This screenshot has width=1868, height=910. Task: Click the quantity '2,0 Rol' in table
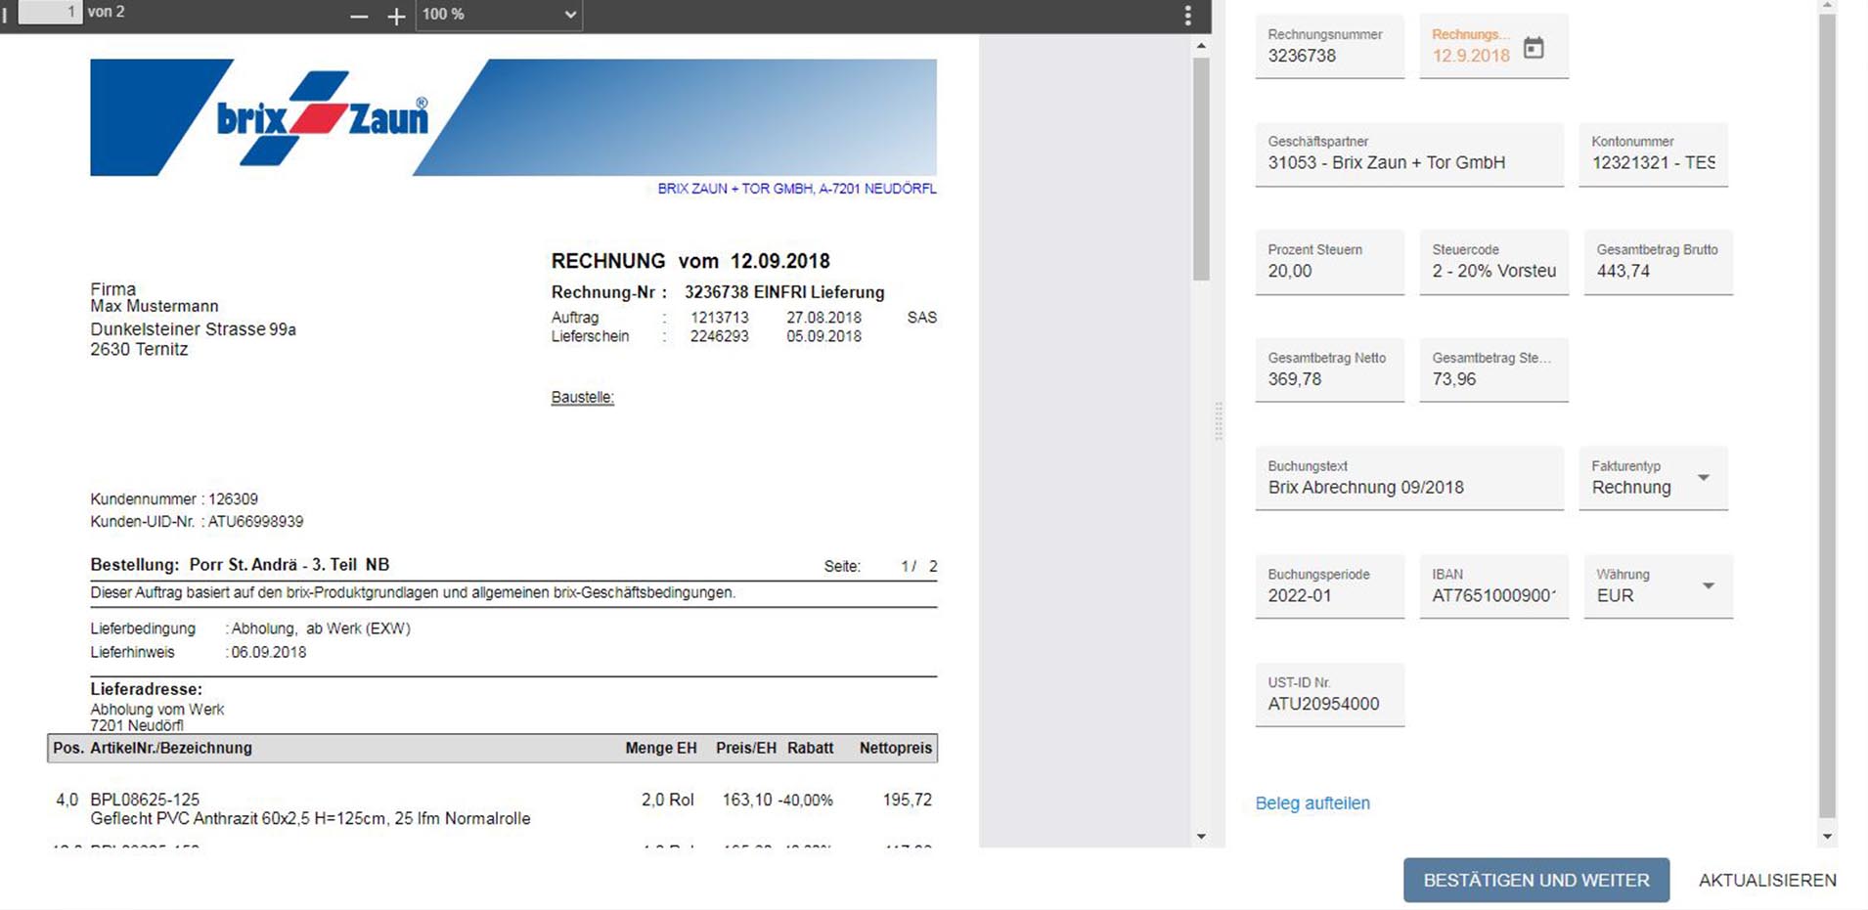pos(667,800)
